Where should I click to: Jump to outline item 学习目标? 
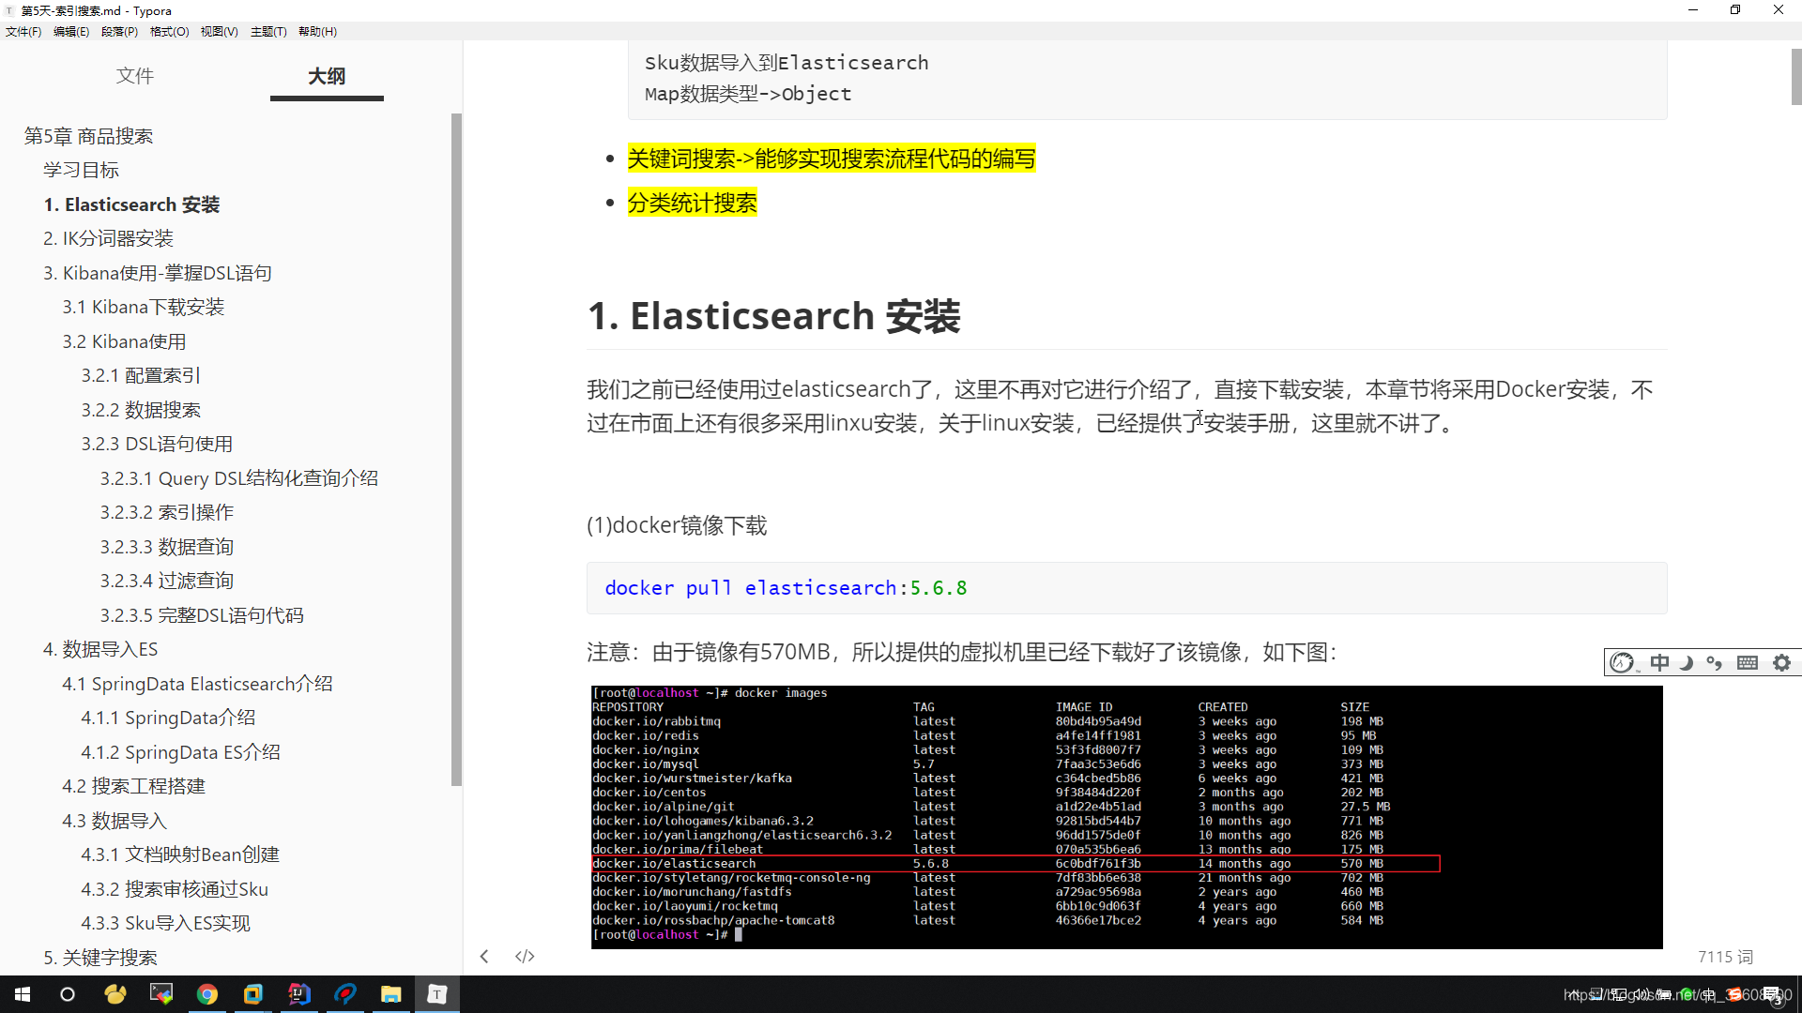(x=81, y=170)
